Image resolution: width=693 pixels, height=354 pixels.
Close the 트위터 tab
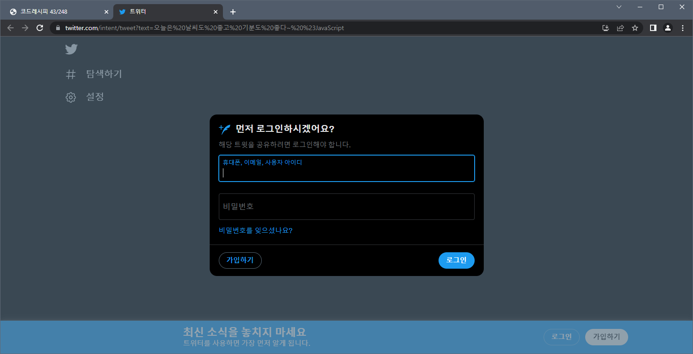[216, 12]
